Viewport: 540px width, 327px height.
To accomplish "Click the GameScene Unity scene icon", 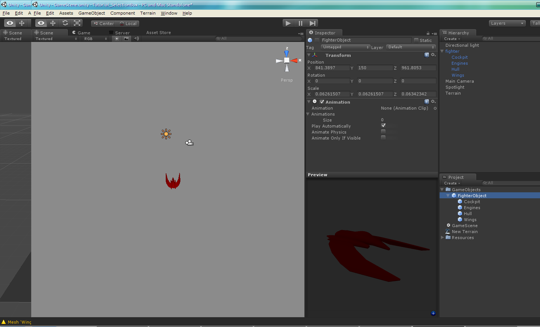I will coord(448,226).
